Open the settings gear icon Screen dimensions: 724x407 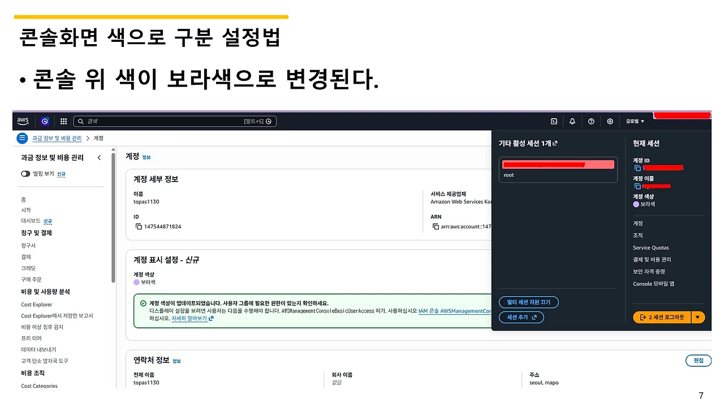(609, 121)
